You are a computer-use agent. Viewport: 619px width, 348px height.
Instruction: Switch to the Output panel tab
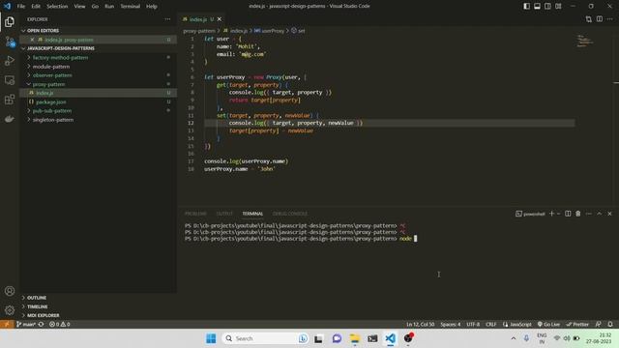pyautogui.click(x=224, y=214)
